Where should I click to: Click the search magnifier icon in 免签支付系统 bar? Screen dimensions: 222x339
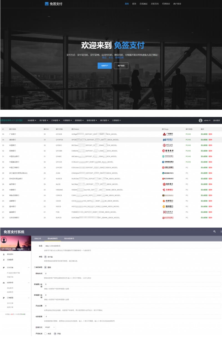[x=214, y=231]
